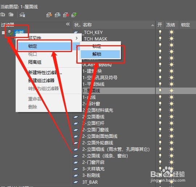Viewport: 196px width, 187px height.
Task: Click the New Property Filter toolbar icon
Action: coord(3,15)
